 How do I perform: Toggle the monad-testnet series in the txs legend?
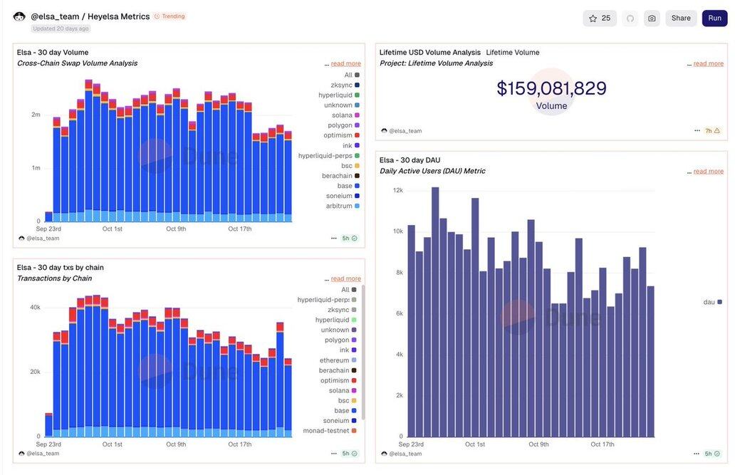coord(327,431)
